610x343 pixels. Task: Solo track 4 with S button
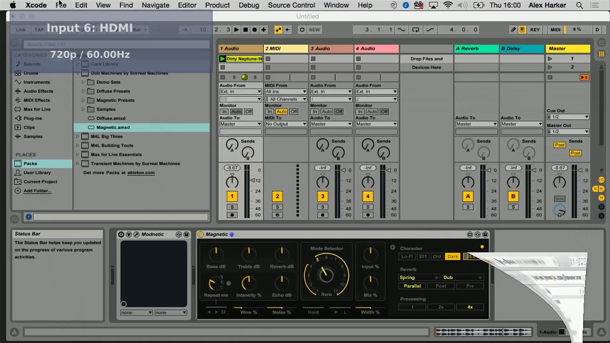point(368,207)
